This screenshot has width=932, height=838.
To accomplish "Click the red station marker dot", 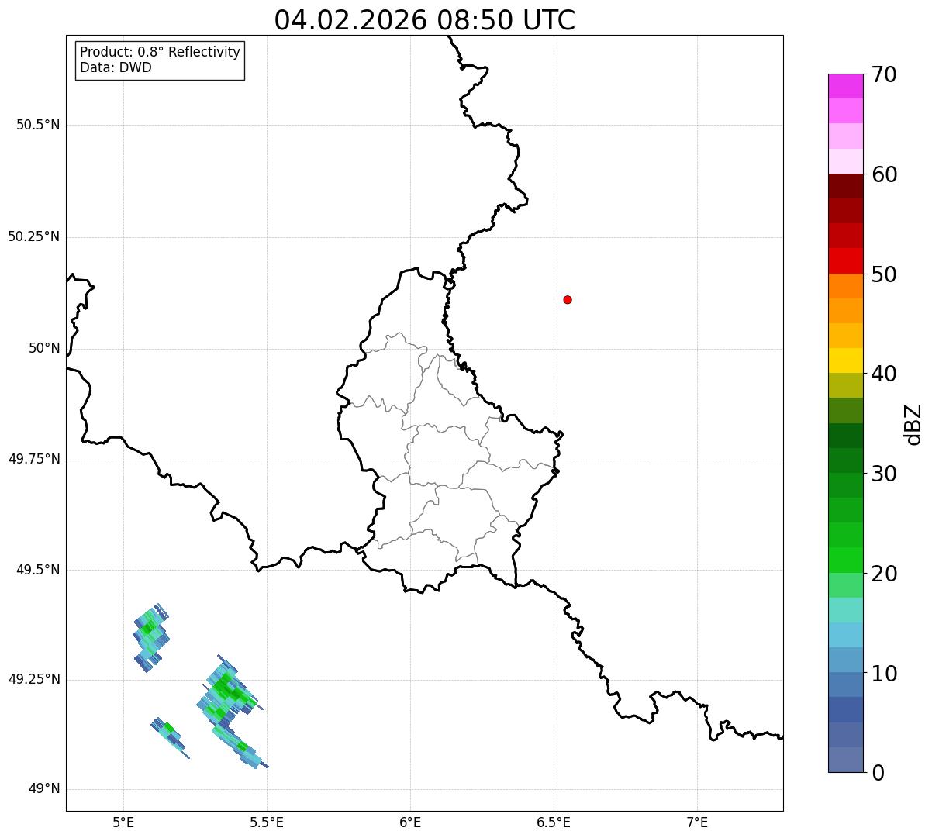I will click(x=568, y=299).
